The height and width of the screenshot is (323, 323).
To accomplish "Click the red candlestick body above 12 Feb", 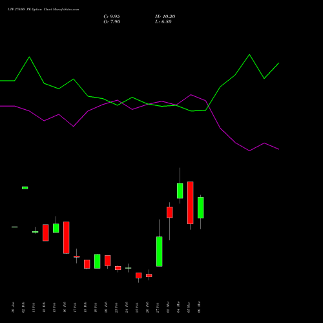I will [x=46, y=233].
